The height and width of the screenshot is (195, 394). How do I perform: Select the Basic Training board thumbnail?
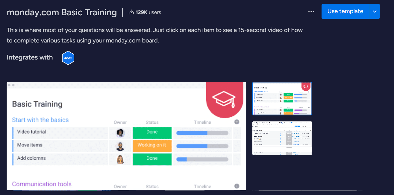click(282, 98)
